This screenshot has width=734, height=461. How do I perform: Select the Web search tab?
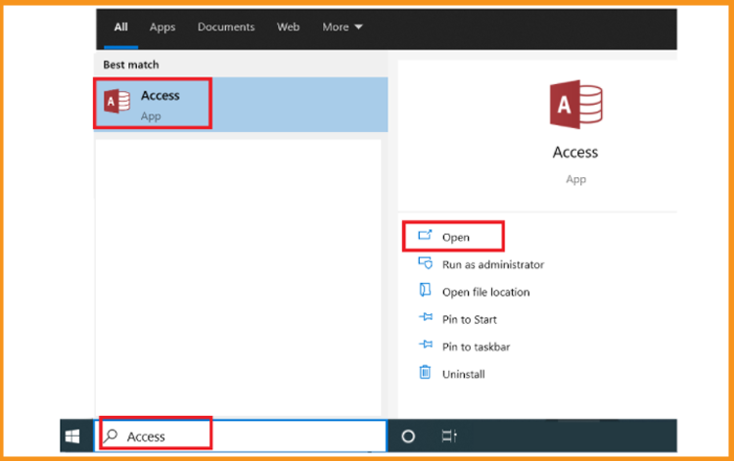[288, 27]
